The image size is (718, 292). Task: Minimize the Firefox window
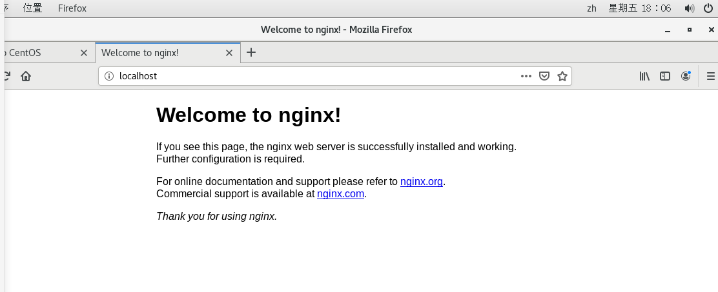tap(668, 30)
